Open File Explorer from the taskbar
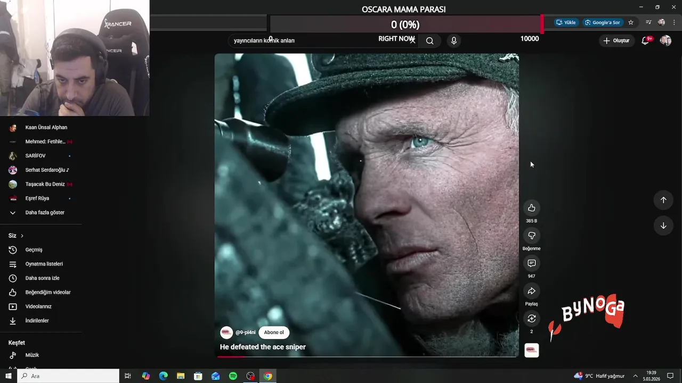 (181, 376)
